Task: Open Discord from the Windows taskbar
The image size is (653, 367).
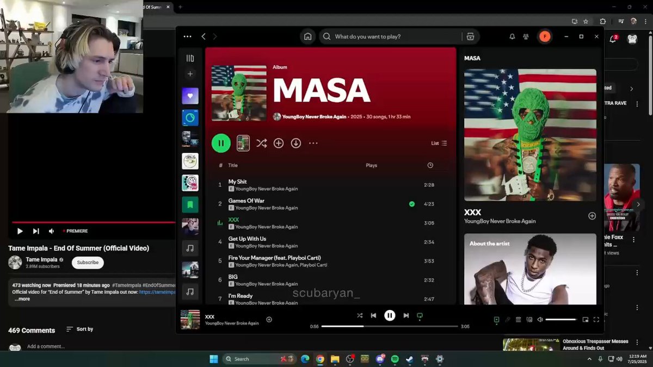Action: click(380, 359)
